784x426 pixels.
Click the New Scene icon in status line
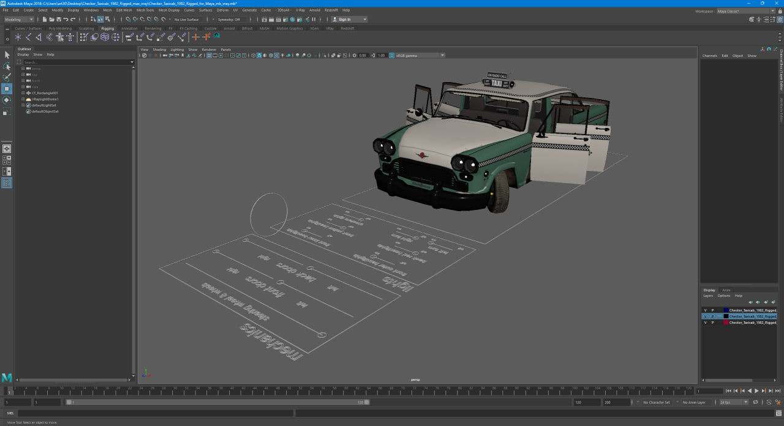pyautogui.click(x=45, y=20)
